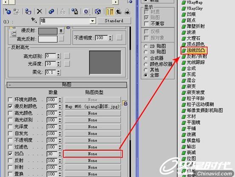Click the Reset Map delete X icon
Screen dimensions: 235x177
pyautogui.click(x=40, y=11)
